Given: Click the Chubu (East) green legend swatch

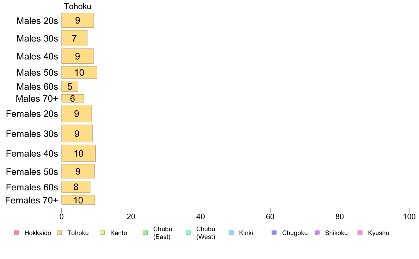Looking at the screenshot, I should [145, 233].
